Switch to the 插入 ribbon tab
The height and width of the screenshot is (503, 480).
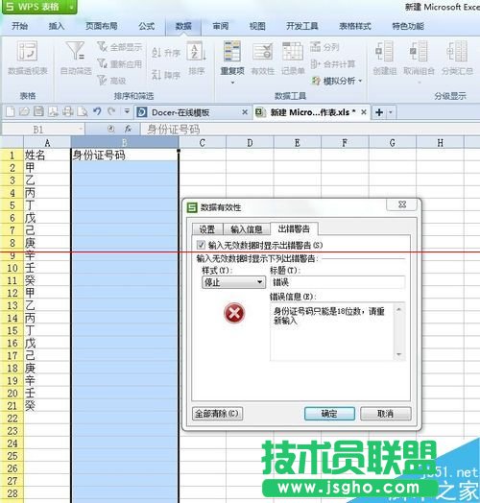tap(56, 26)
